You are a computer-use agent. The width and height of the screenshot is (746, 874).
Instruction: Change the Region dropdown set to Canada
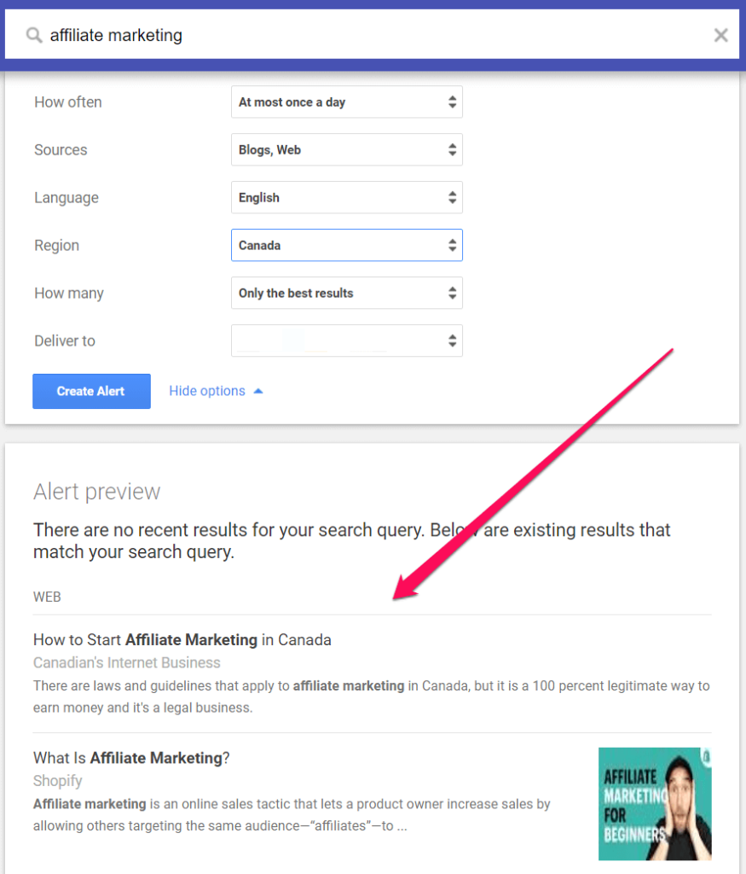(346, 246)
